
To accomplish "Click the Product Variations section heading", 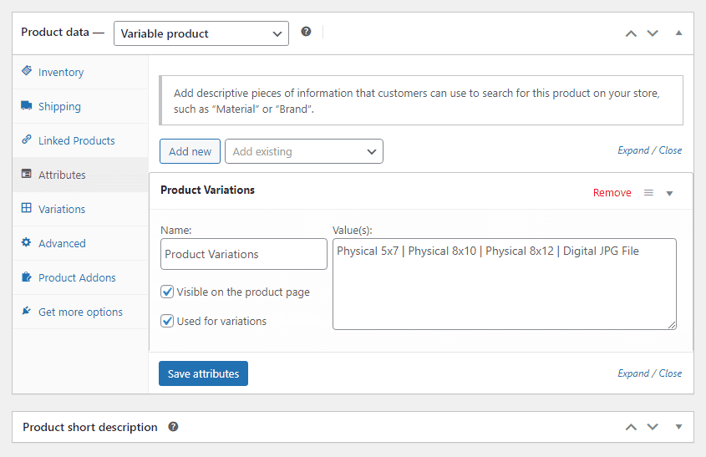I will click(x=207, y=190).
